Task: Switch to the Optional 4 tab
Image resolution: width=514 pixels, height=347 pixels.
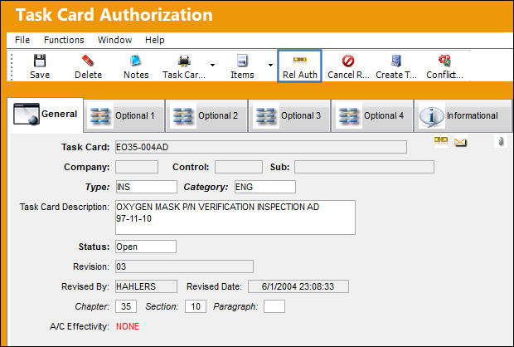Action: [372, 115]
